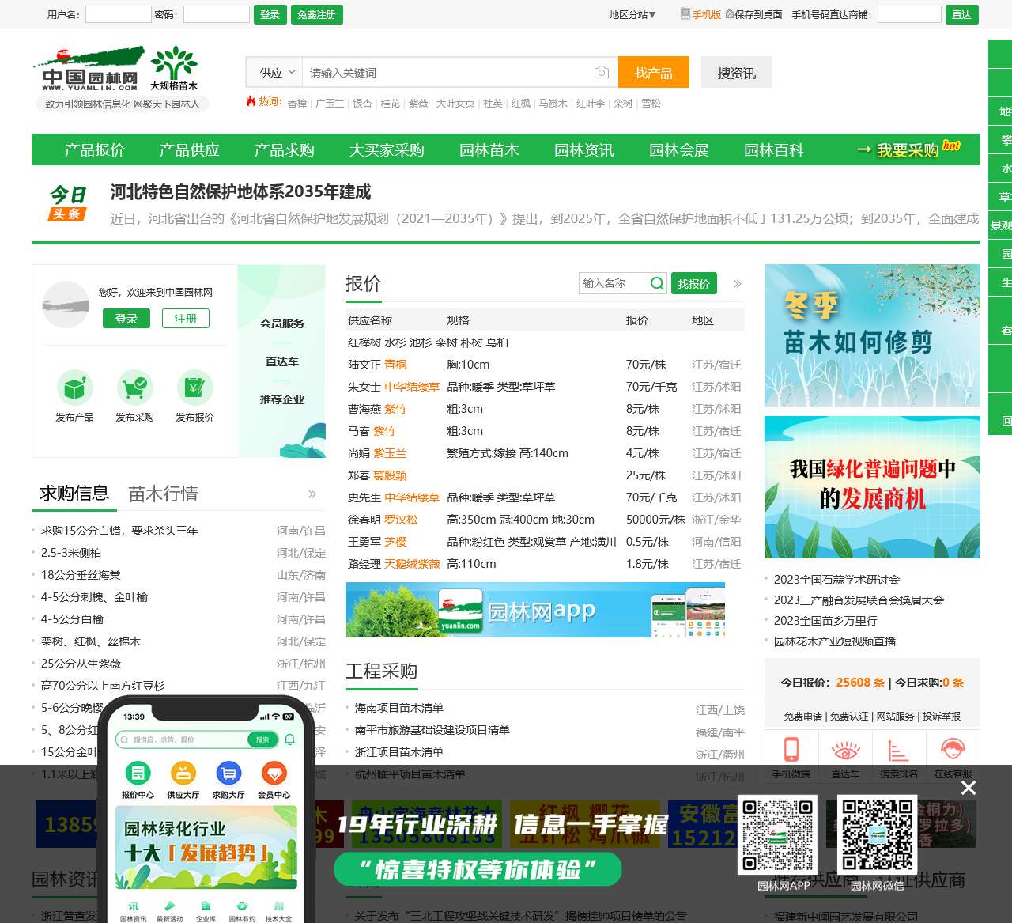Expand 报价 section with double-arrow icon
Screen dimensions: 1012x923
(738, 283)
